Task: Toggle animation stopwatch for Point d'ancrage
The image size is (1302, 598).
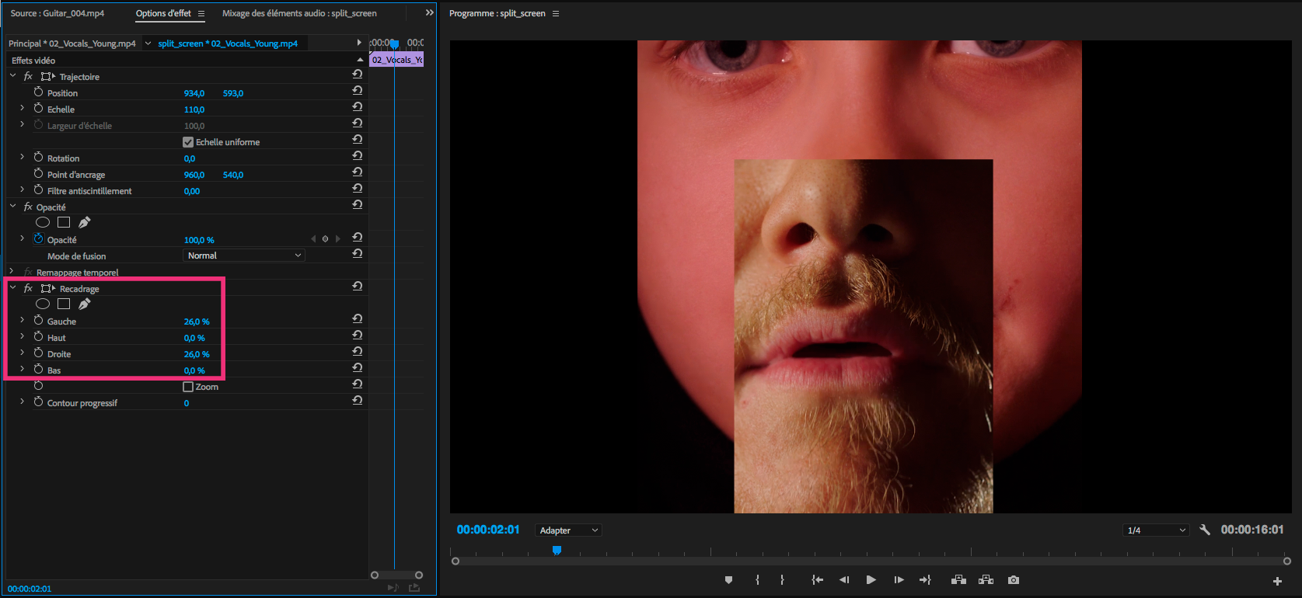Action: [x=38, y=174]
